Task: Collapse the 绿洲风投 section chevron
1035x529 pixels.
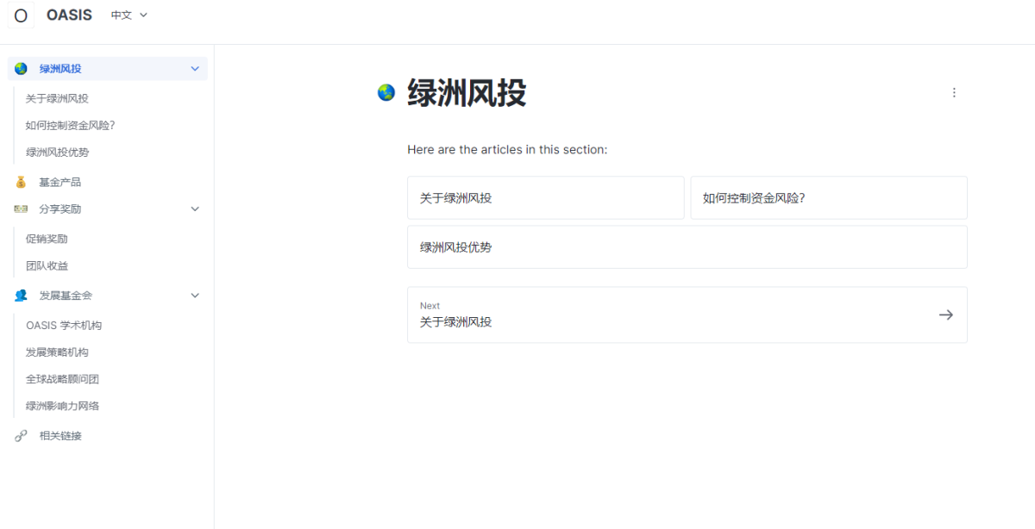Action: point(195,68)
